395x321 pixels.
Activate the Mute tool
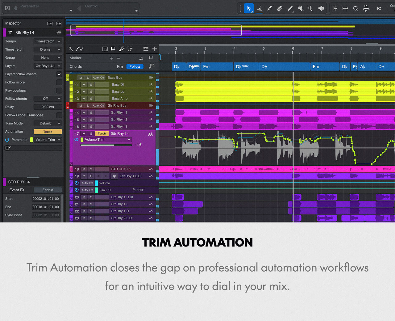click(x=301, y=8)
